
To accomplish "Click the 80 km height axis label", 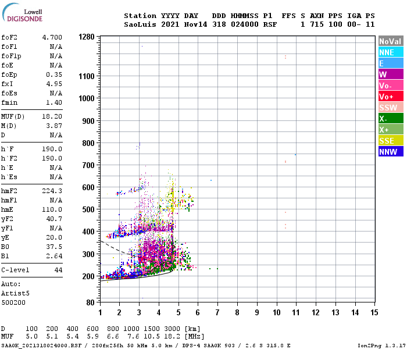I will [x=90, y=302].
